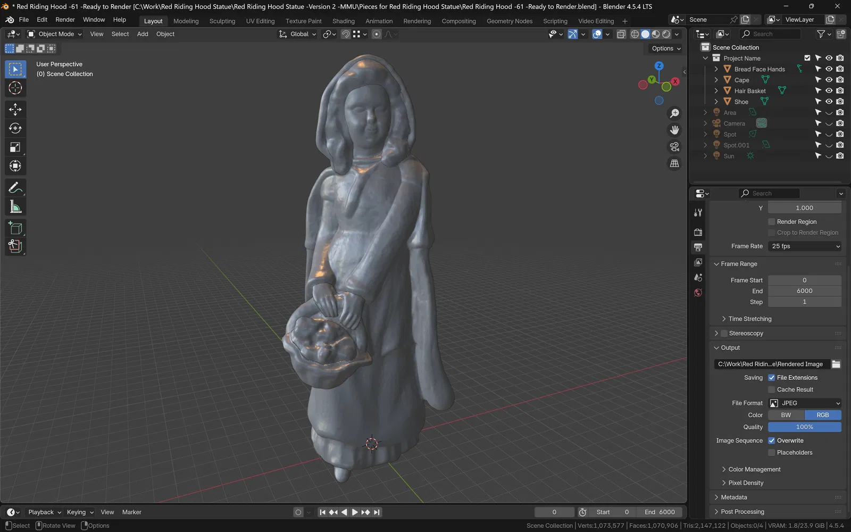
Task: Open the File Format JPEG dropdown
Action: click(805, 403)
